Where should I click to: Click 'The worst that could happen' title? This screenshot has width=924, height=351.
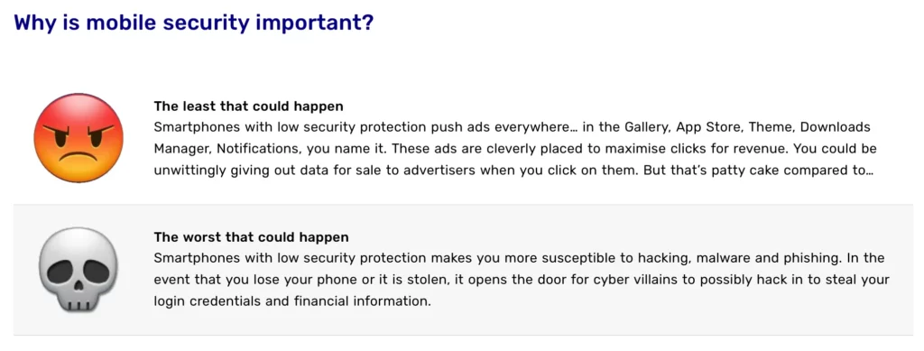251,237
